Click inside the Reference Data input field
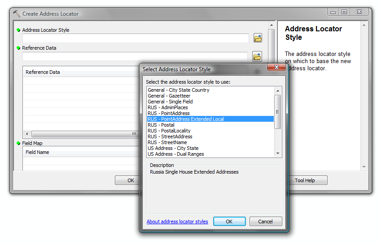Viewport: 381px width, 243px height. tap(135, 56)
